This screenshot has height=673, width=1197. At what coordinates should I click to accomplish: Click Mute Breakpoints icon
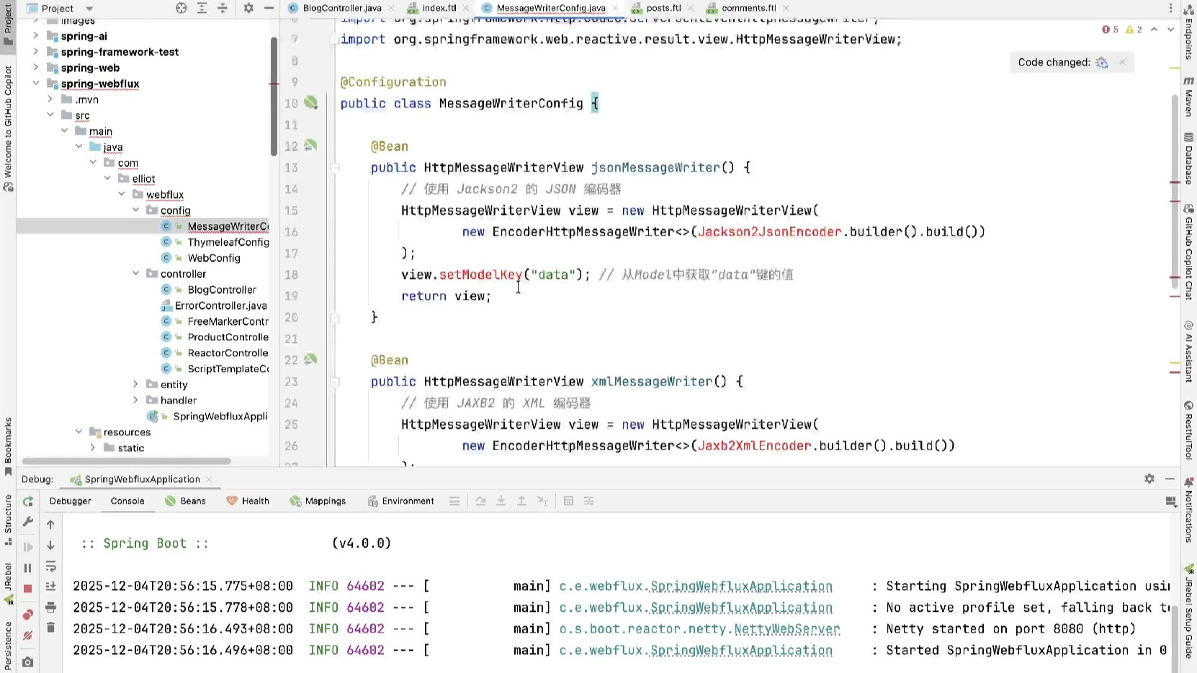(x=27, y=636)
